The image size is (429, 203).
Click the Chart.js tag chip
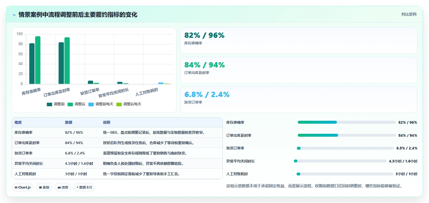click(23, 187)
